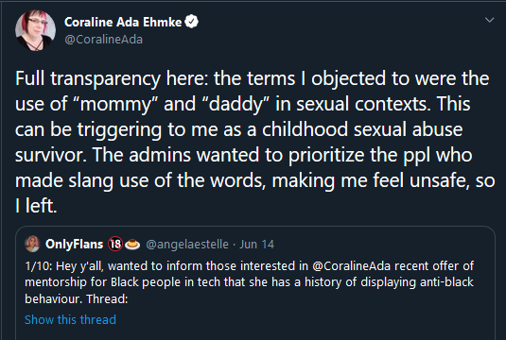Click Show this thread link

point(70,320)
